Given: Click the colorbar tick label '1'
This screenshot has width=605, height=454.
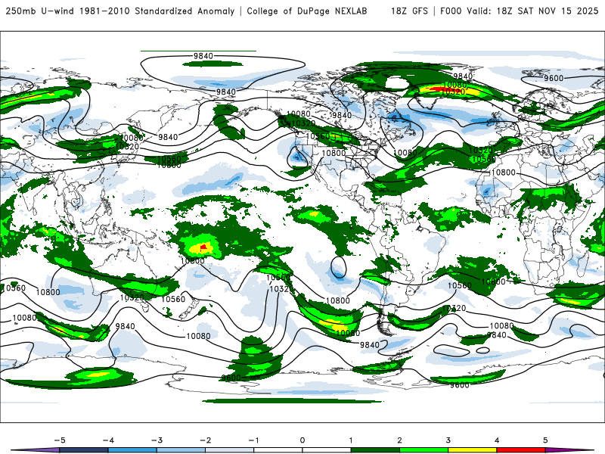Looking at the screenshot, I should (x=351, y=440).
